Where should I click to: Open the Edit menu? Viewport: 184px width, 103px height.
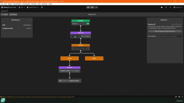(x=5, y=4)
